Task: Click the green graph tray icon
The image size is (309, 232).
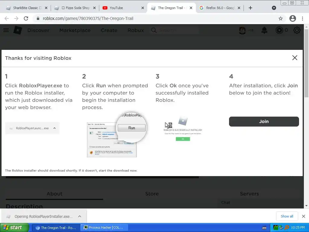Action: click(x=276, y=228)
